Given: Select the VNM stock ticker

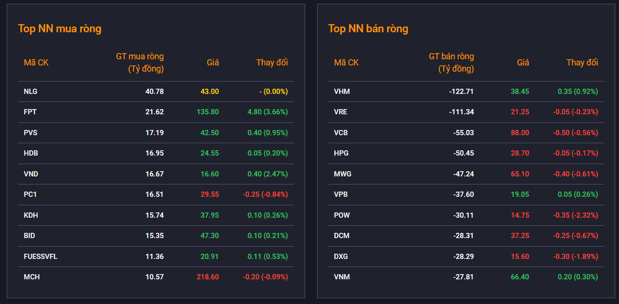Looking at the screenshot, I should 342,277.
